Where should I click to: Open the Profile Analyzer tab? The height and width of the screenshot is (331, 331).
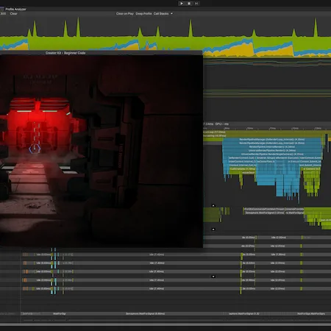coord(15,9)
